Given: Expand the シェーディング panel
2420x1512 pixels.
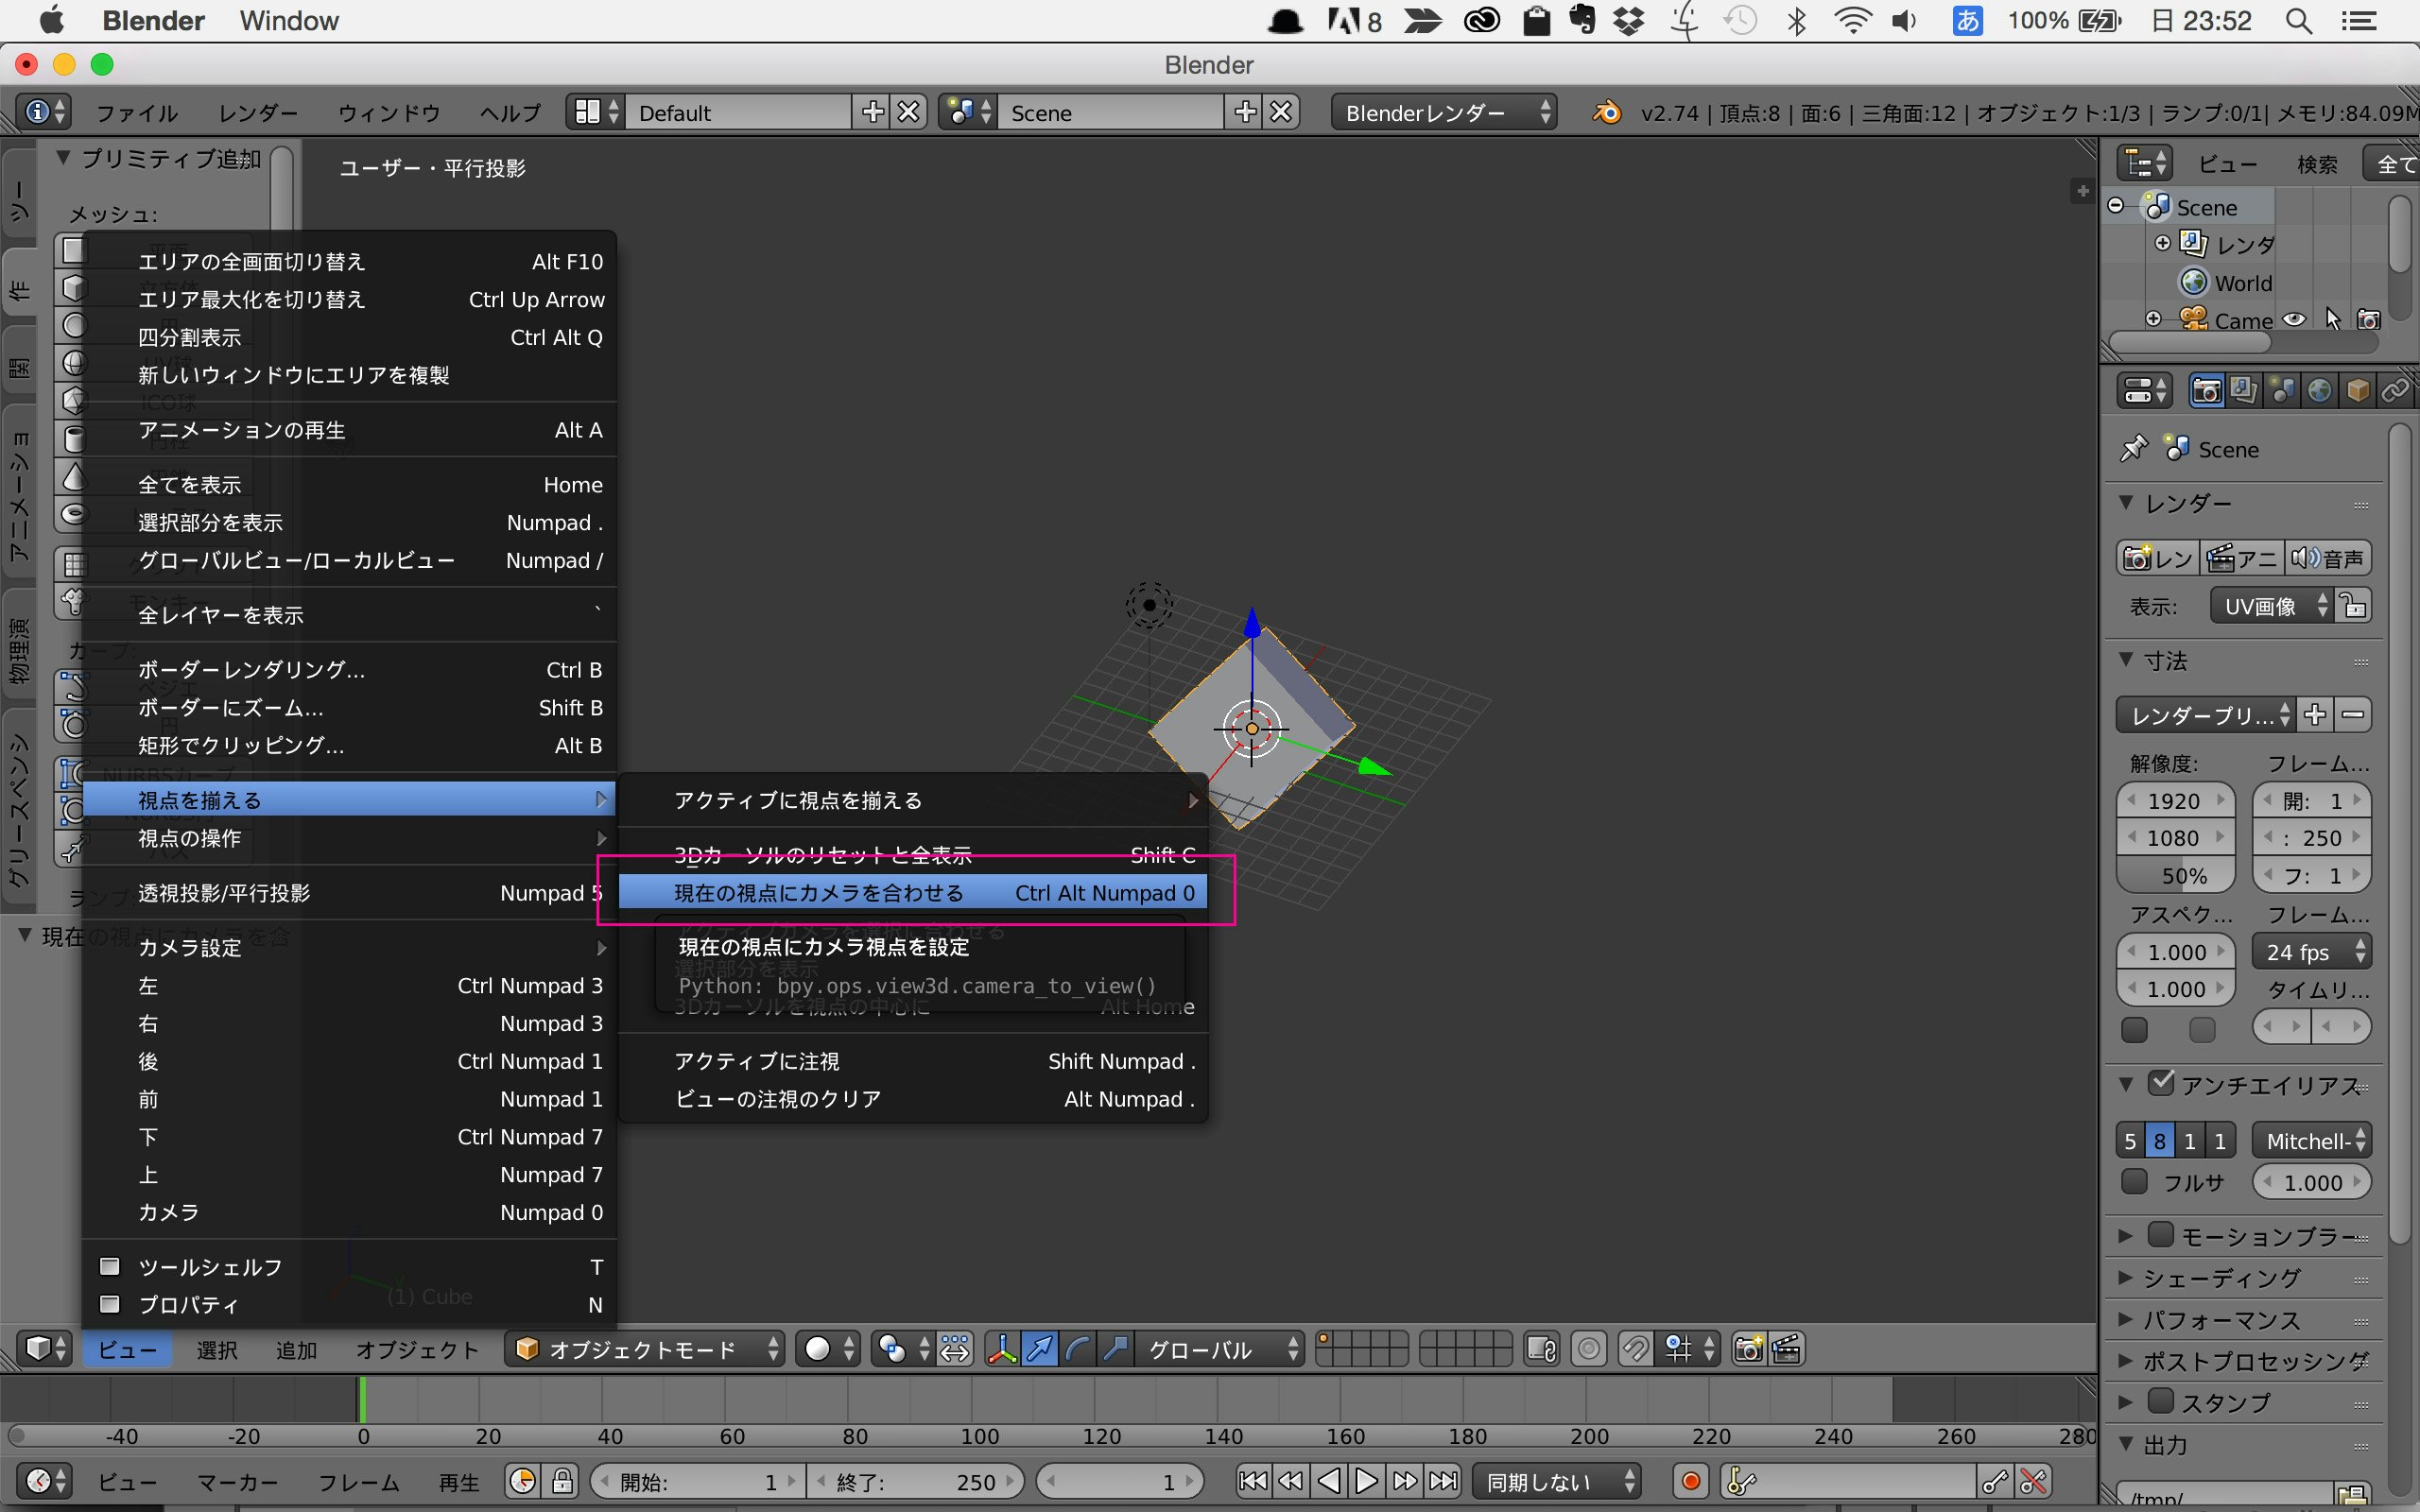Looking at the screenshot, I should point(2127,1278).
